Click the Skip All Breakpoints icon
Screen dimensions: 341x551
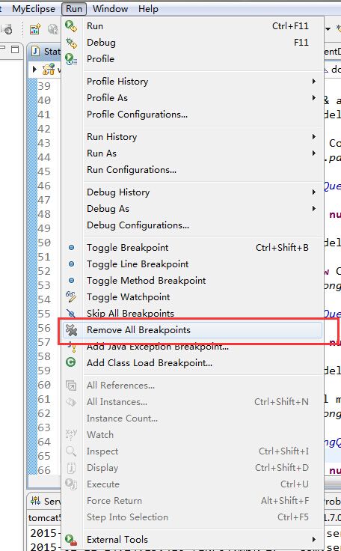(71, 313)
